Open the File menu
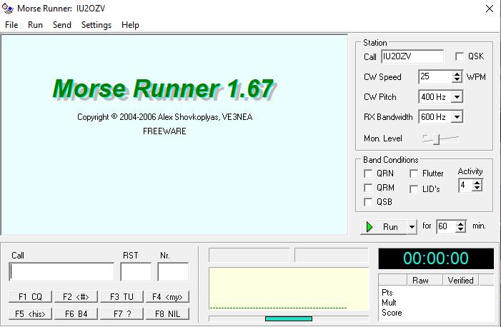The image size is (501, 327). tap(11, 24)
